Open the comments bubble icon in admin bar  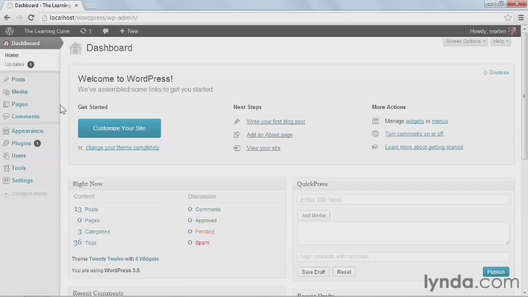pos(106,31)
